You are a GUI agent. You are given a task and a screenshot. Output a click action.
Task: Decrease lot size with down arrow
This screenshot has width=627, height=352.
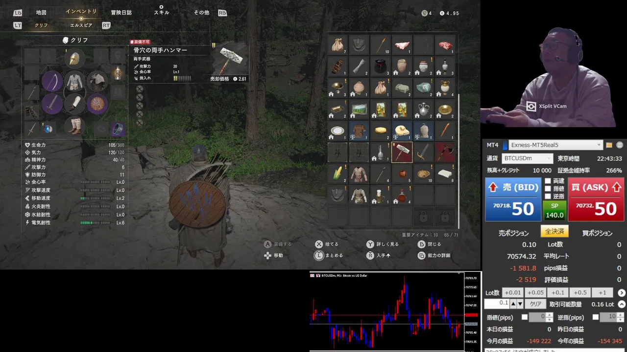click(x=520, y=304)
